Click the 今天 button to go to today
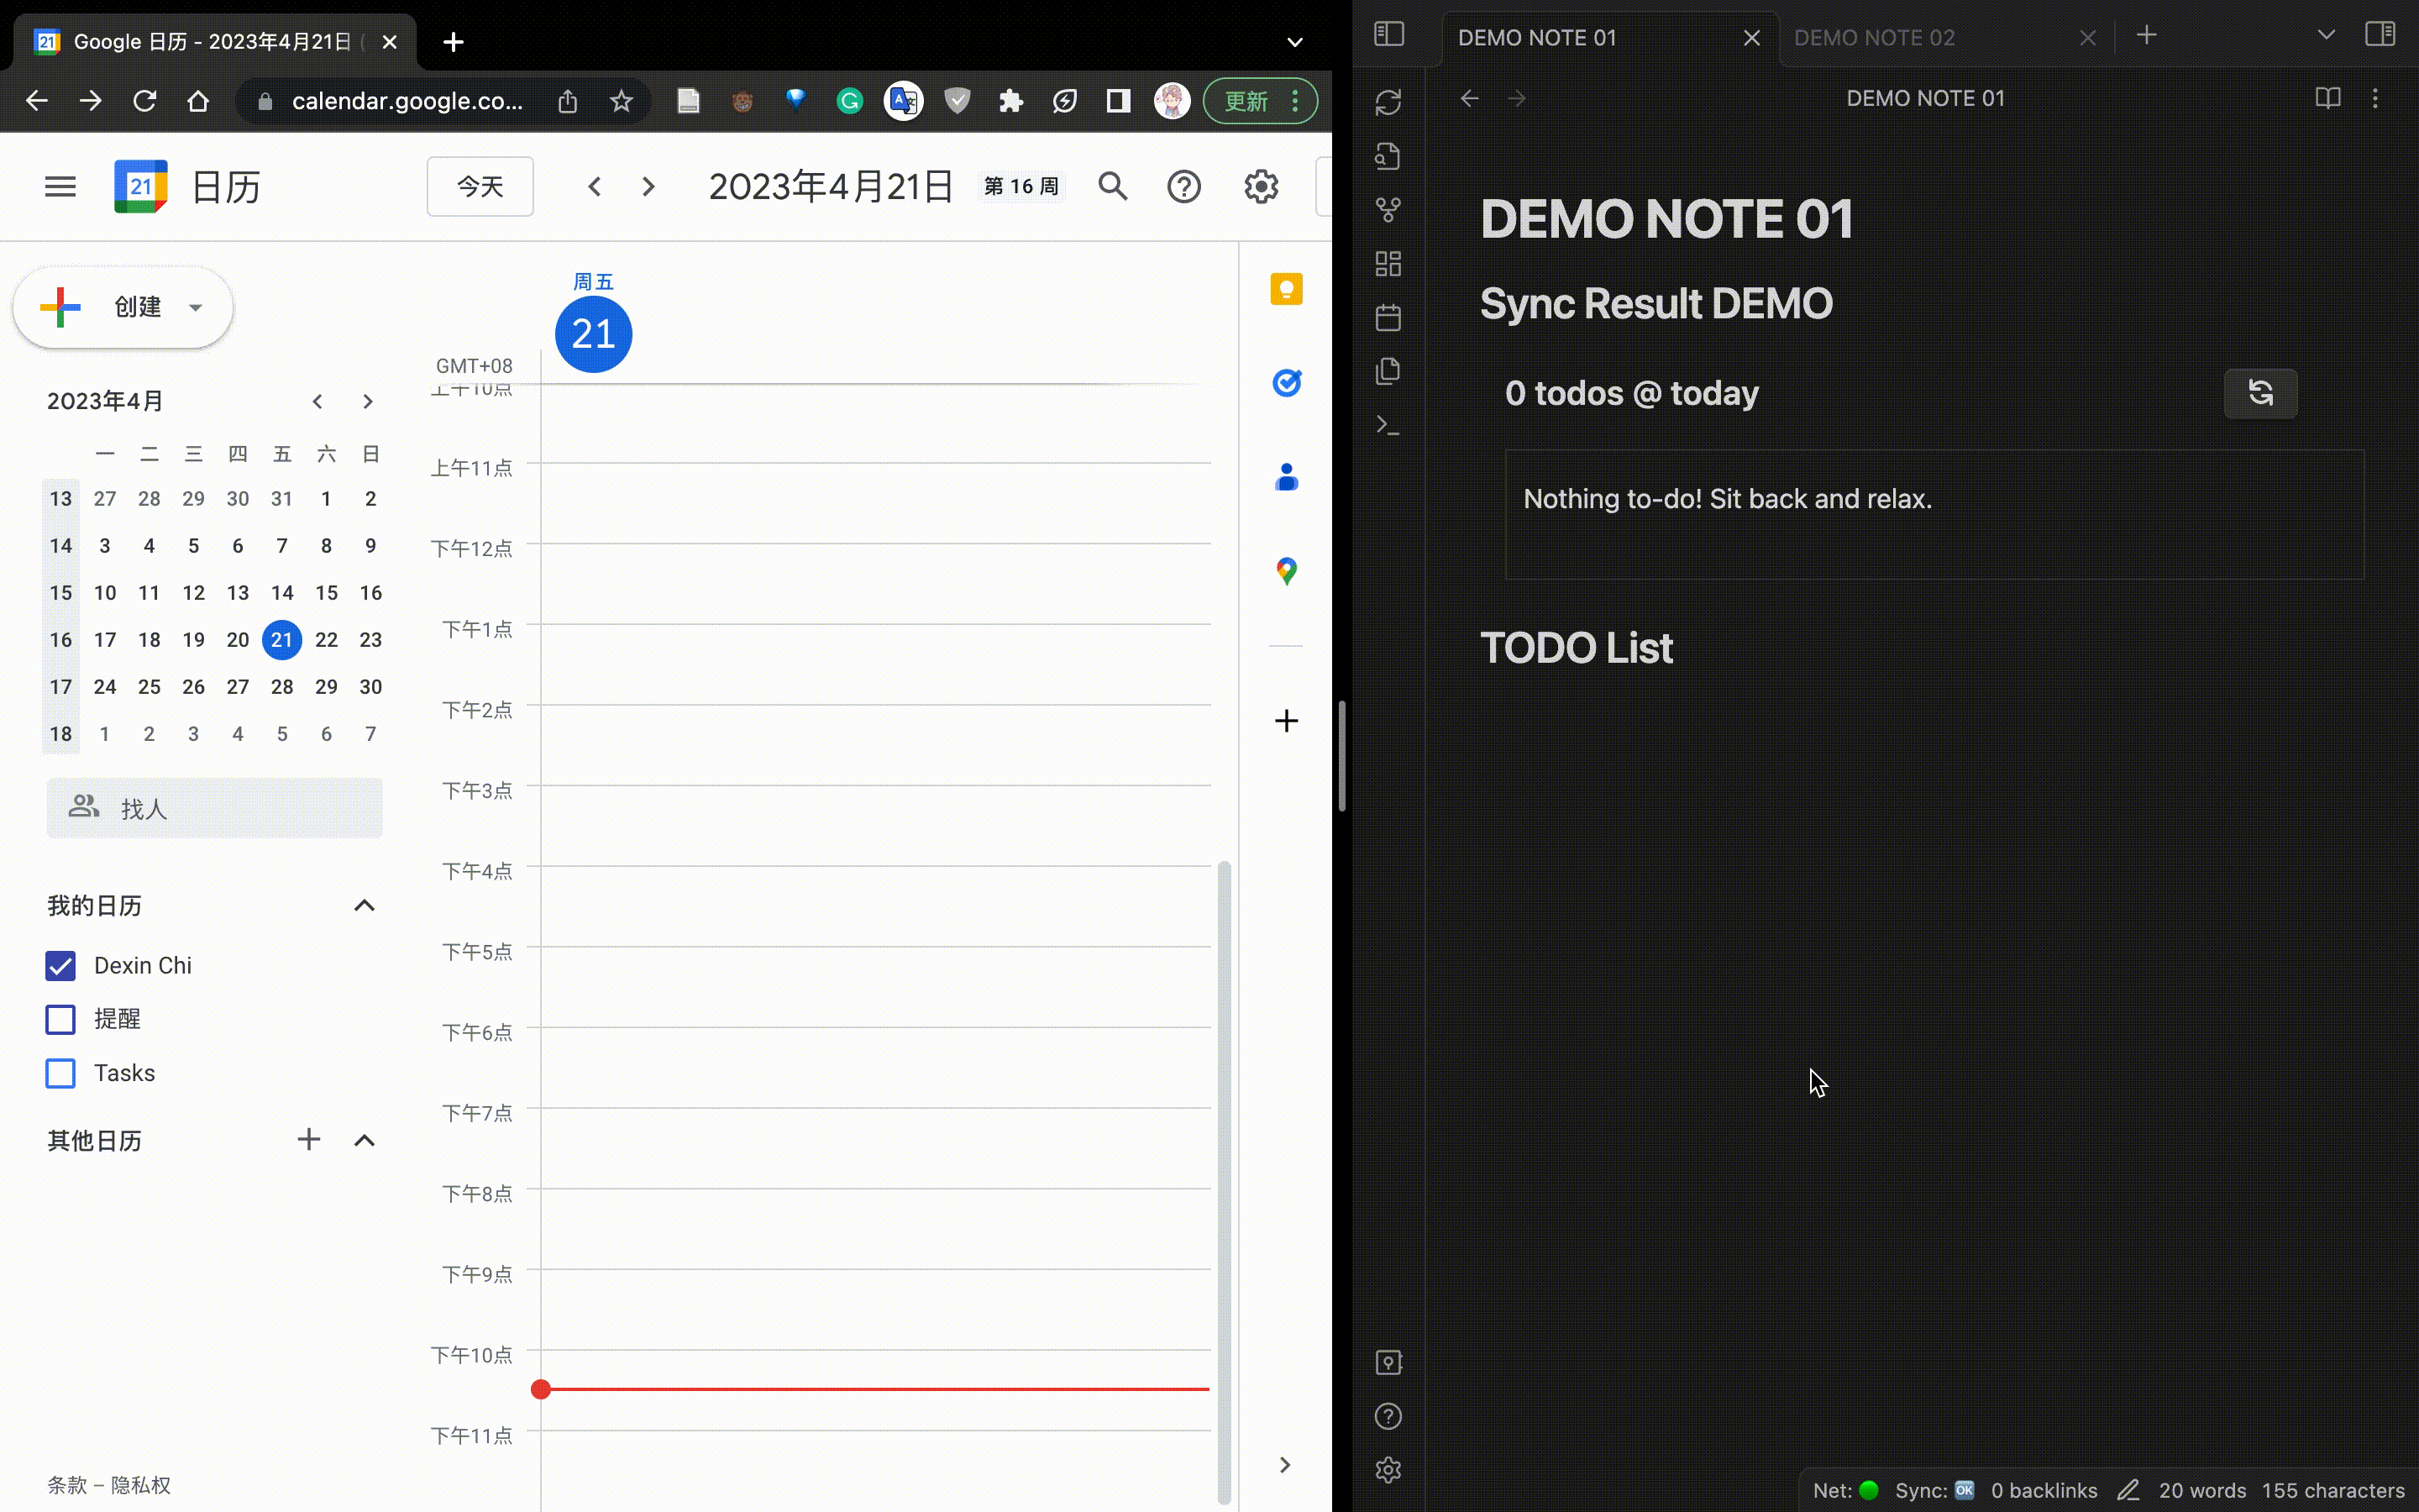This screenshot has height=1512, width=2419. (x=480, y=186)
